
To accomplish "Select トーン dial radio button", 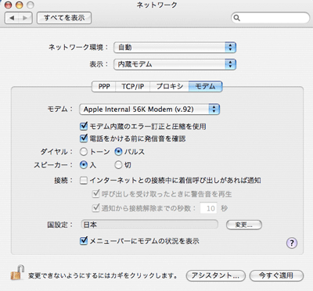I will coord(84,152).
